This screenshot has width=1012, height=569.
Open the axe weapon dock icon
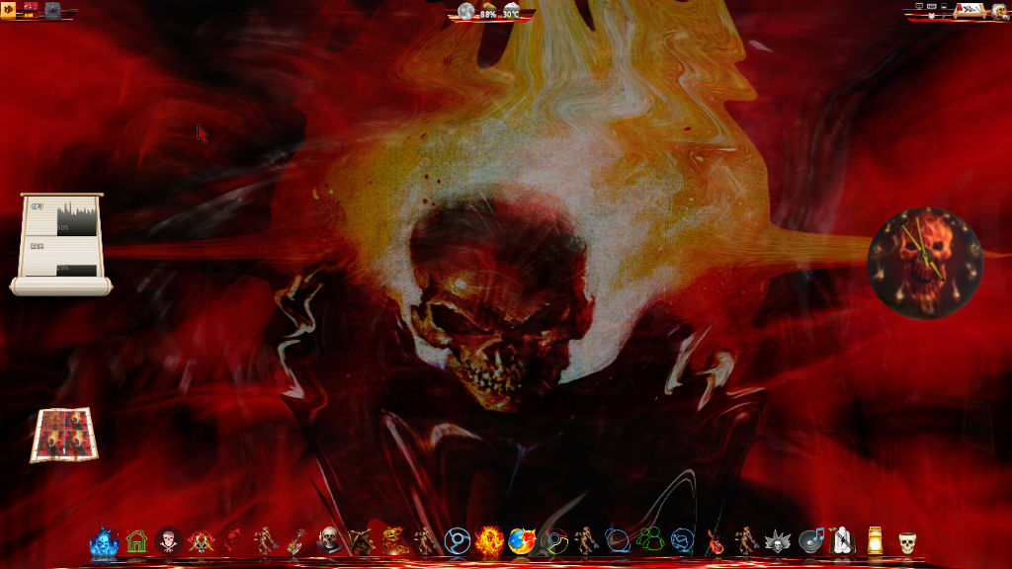296,541
